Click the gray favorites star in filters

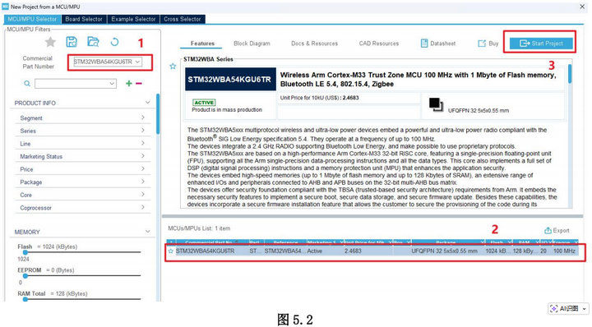(x=50, y=42)
